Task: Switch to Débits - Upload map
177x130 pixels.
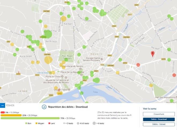Action: coord(158,124)
